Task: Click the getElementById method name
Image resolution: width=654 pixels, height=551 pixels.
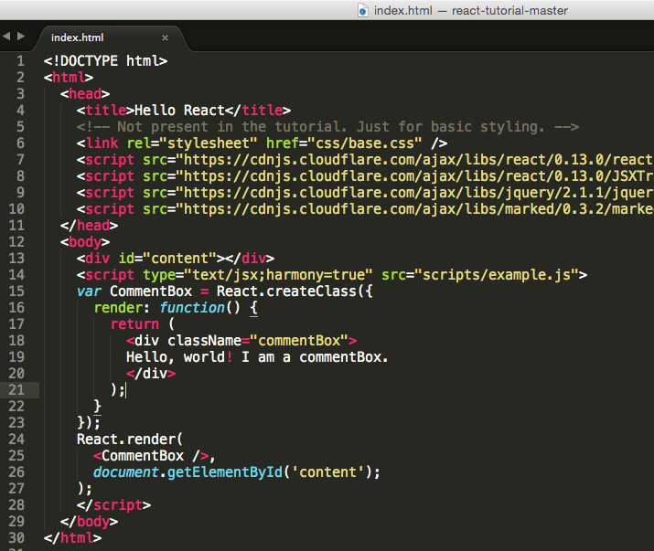Action: pos(225,472)
